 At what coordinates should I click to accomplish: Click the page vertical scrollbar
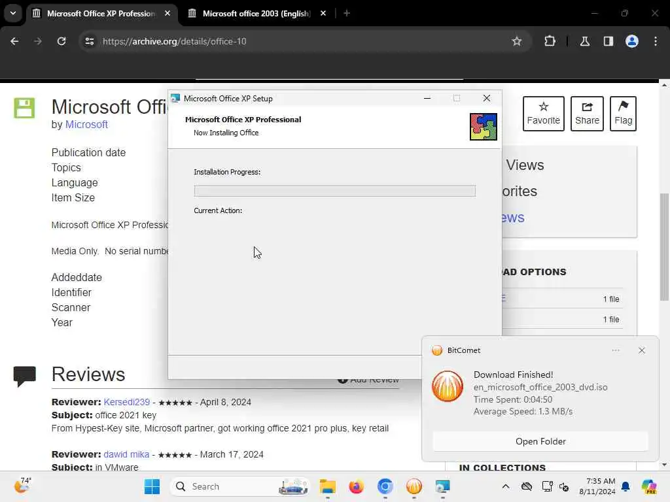(x=664, y=246)
